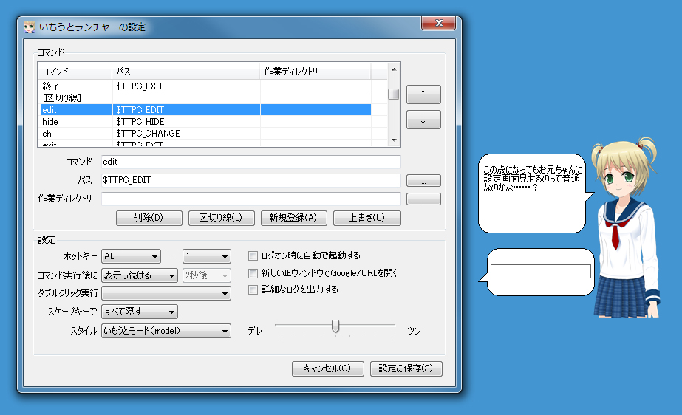The width and height of the screenshot is (682, 415).
Task: Click the character's speech bubble text
Action: coord(532,179)
